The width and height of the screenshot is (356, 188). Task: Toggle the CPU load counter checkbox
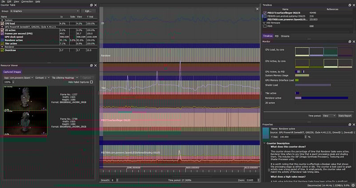[2, 23]
